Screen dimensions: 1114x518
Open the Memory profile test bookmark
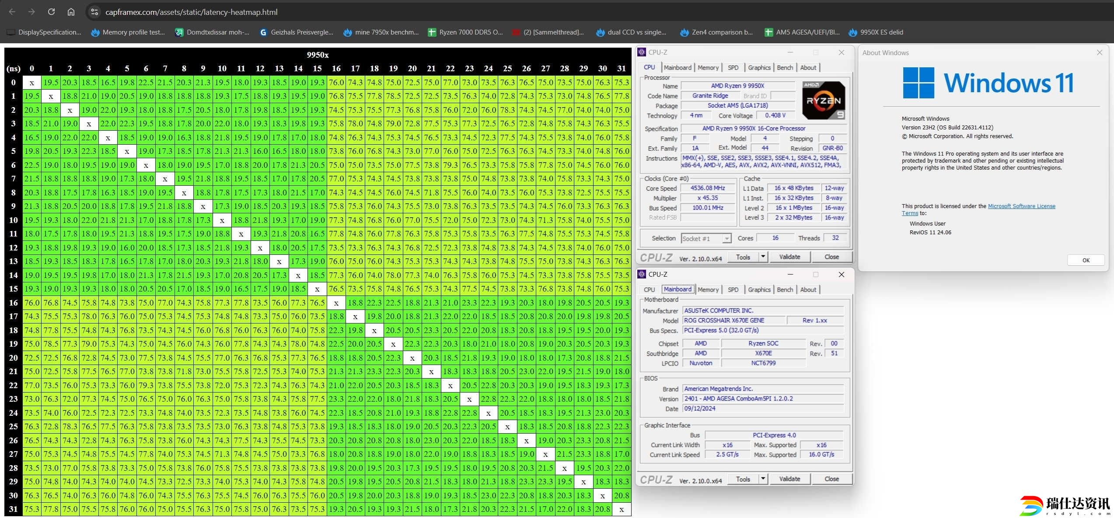pyautogui.click(x=128, y=32)
